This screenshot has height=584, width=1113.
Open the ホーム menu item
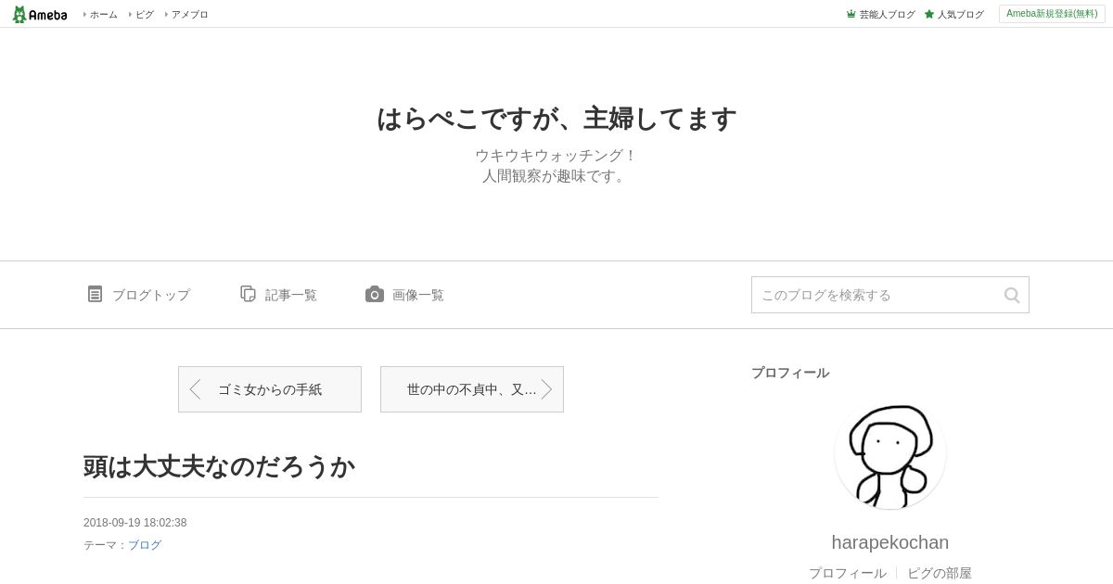pos(101,14)
